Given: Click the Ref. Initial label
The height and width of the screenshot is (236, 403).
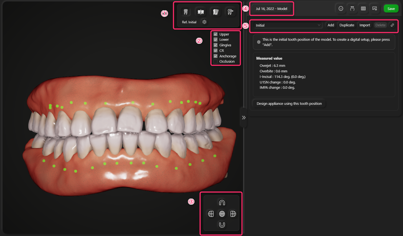Looking at the screenshot, I should coord(189,22).
